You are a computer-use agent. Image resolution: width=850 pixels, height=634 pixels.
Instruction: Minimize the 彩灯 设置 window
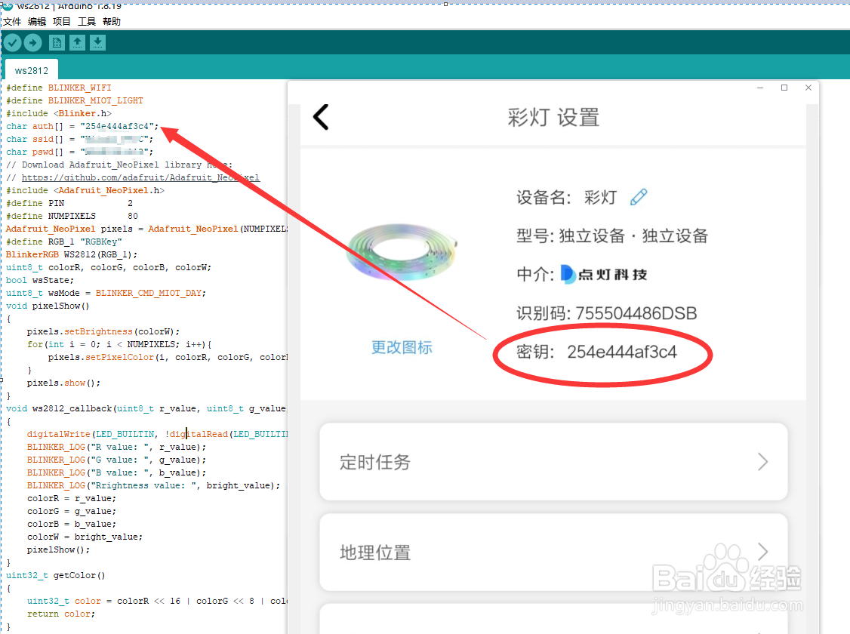760,88
